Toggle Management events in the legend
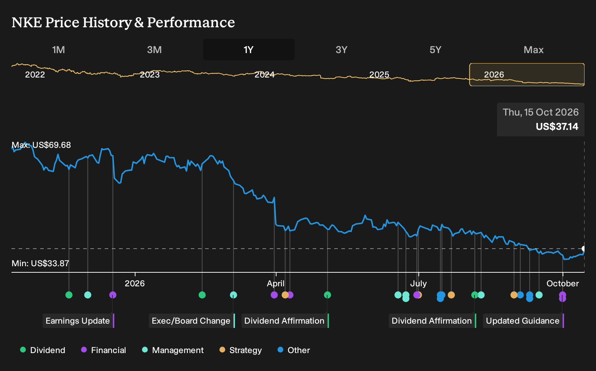Screen dimensions: 596x371 coord(173,350)
